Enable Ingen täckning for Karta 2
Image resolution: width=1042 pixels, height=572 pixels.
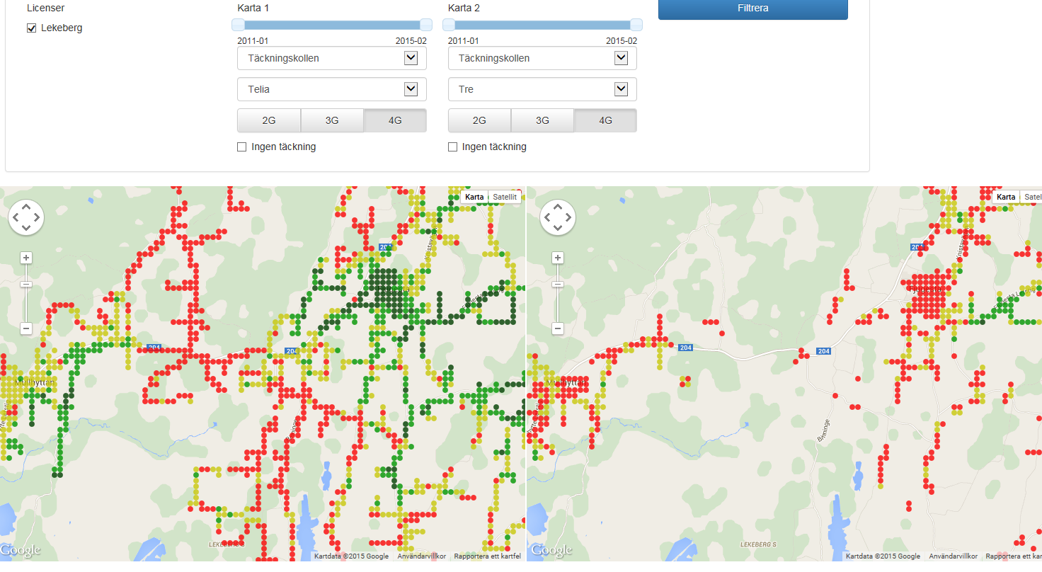tap(452, 147)
